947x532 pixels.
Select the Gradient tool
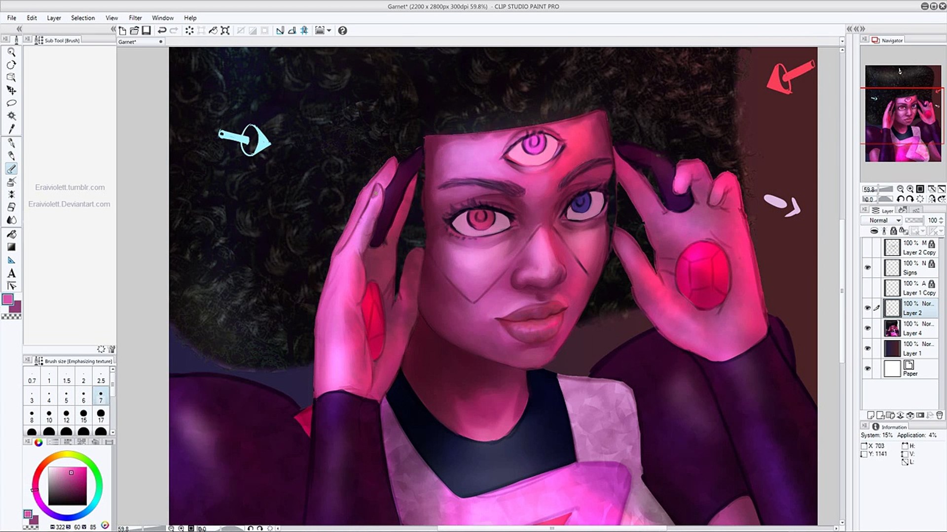click(x=11, y=247)
